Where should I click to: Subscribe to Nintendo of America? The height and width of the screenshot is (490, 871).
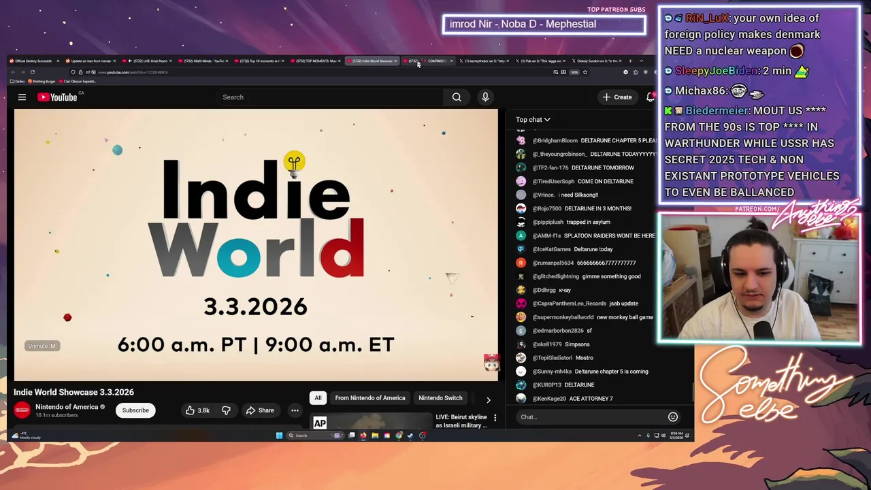tap(135, 410)
